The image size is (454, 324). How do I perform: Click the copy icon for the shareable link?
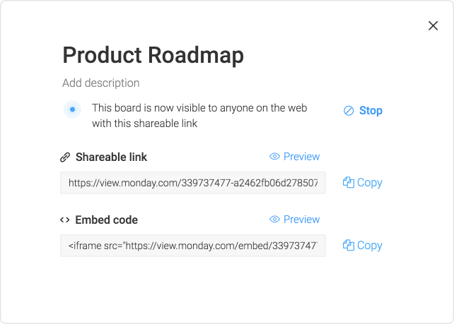[x=349, y=182]
